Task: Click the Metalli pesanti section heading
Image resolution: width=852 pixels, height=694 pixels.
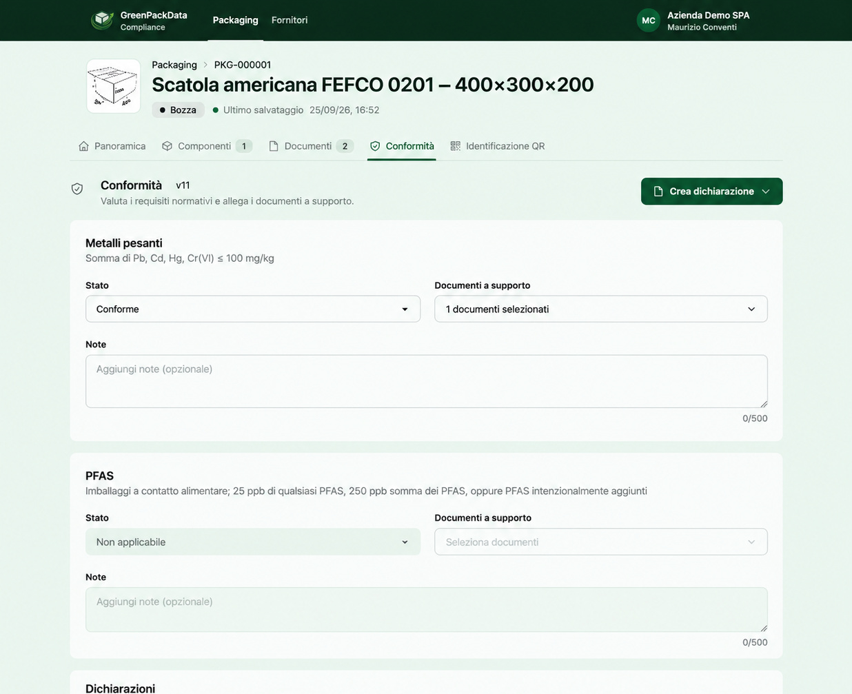Action: tap(124, 243)
